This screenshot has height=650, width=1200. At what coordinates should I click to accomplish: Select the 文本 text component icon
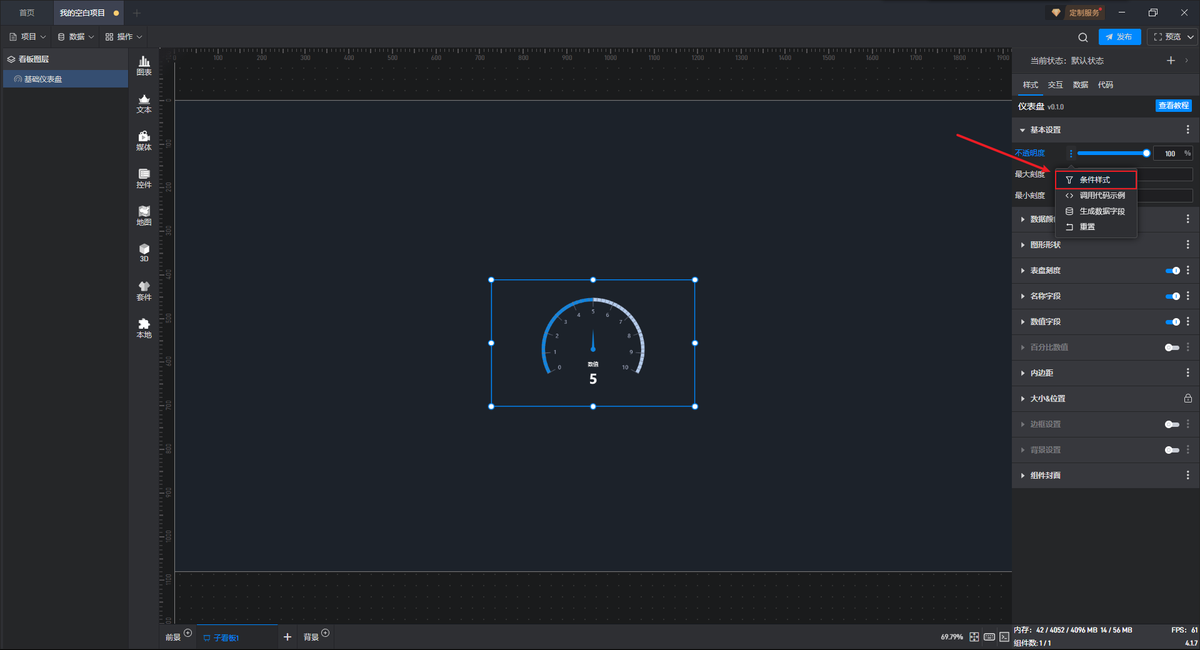[144, 103]
